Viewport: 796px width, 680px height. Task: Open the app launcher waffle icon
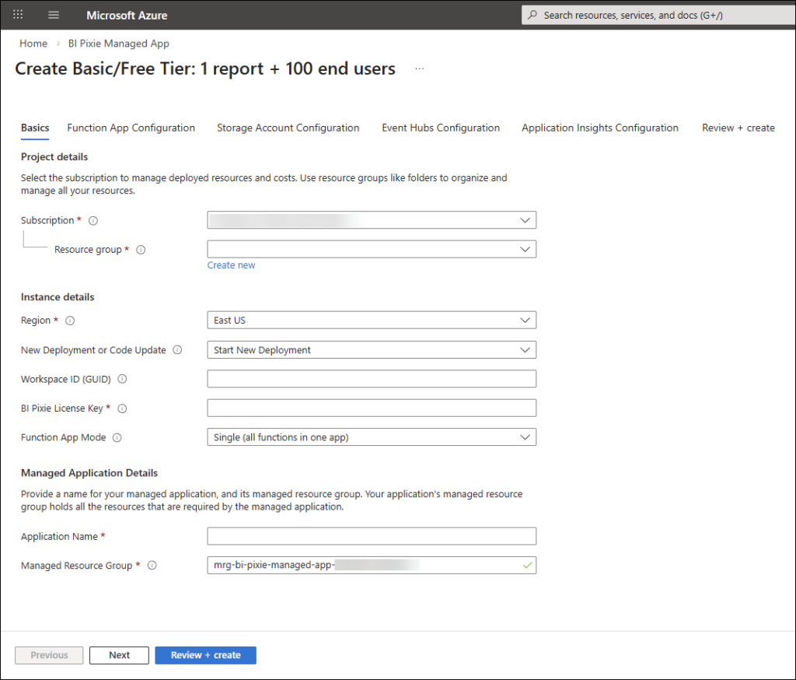19,15
